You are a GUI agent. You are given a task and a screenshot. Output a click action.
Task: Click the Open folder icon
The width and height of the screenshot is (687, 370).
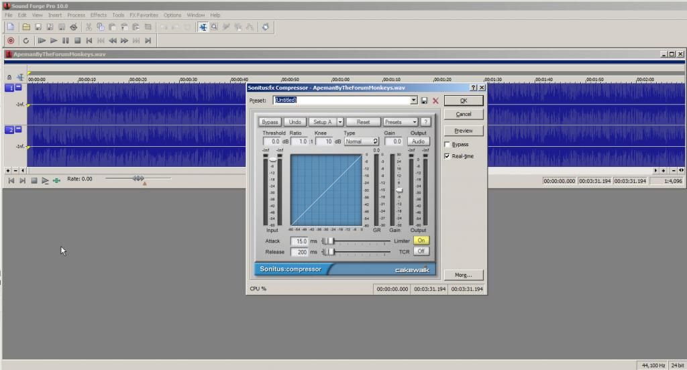[x=26, y=27]
